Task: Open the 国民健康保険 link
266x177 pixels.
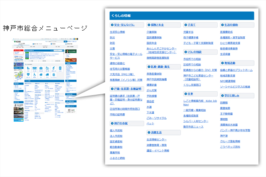Action: click(x=154, y=38)
